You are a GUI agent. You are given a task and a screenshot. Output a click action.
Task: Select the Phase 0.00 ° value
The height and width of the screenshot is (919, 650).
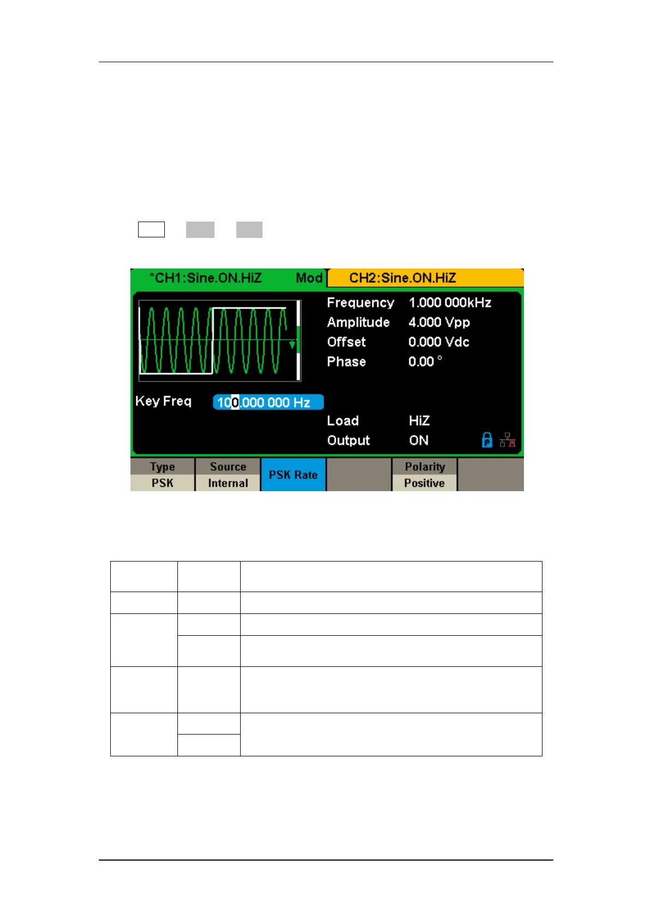point(425,362)
